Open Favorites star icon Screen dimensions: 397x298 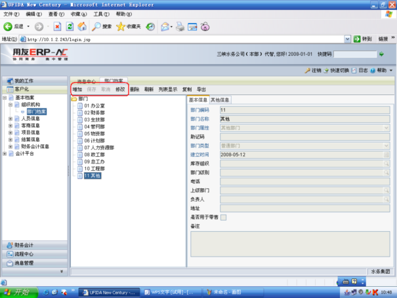(x=121, y=26)
